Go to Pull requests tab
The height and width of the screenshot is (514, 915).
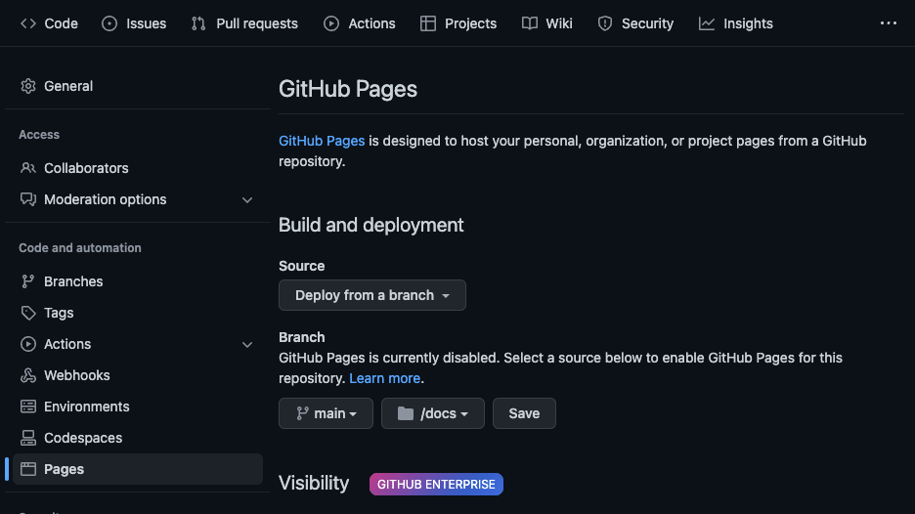click(x=244, y=23)
